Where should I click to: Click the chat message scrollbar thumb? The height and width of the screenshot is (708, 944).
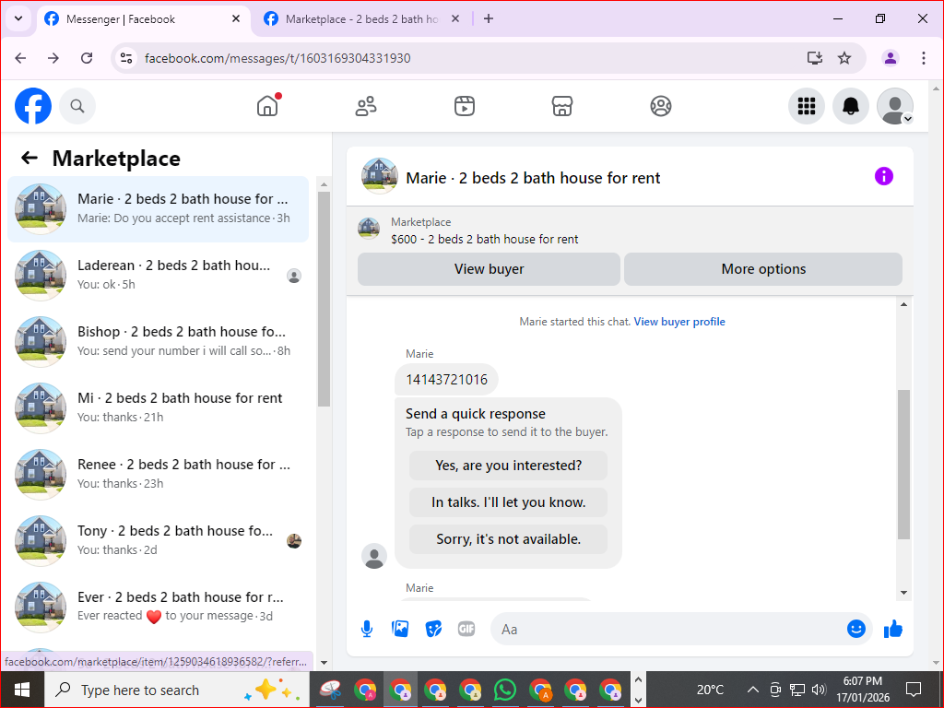[903, 465]
